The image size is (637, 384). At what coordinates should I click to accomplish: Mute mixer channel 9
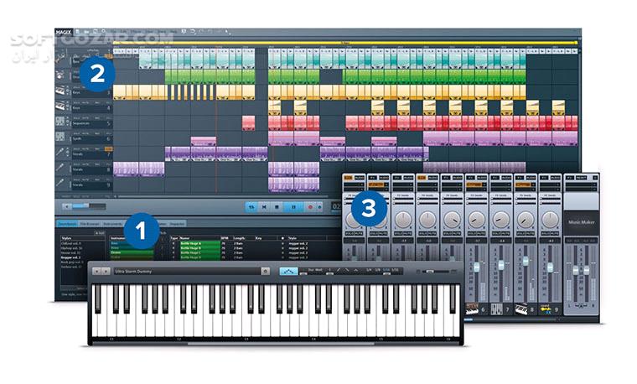pyautogui.click(x=554, y=234)
